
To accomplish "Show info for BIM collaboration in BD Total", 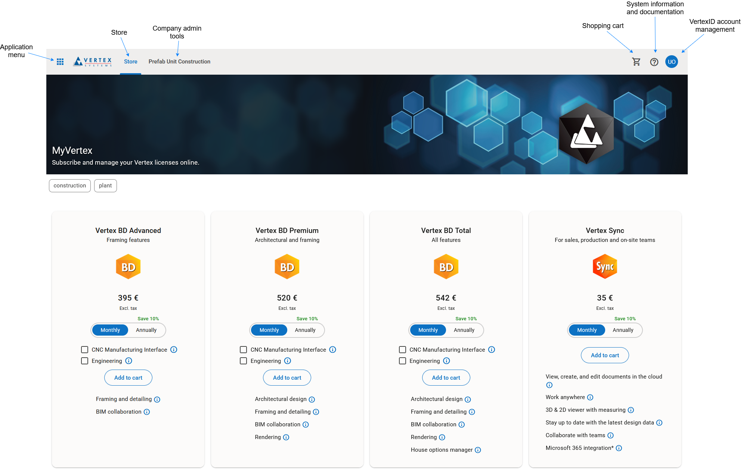I will [462, 425].
